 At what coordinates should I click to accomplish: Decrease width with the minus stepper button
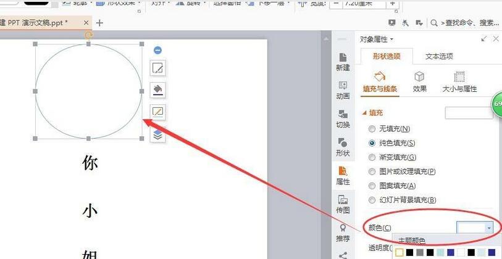336,4
